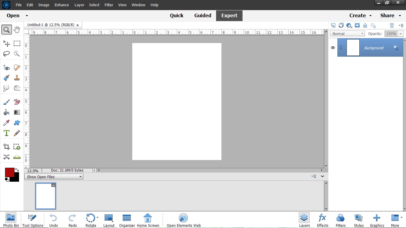Expand the Show Open Files dropdown
Screen dimensions: 406x228
pos(53,177)
